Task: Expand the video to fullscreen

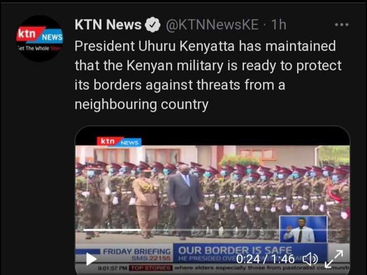Action: [334, 259]
